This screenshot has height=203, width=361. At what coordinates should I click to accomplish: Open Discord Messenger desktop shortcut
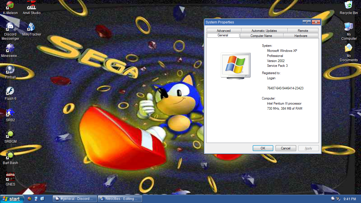coord(10,27)
